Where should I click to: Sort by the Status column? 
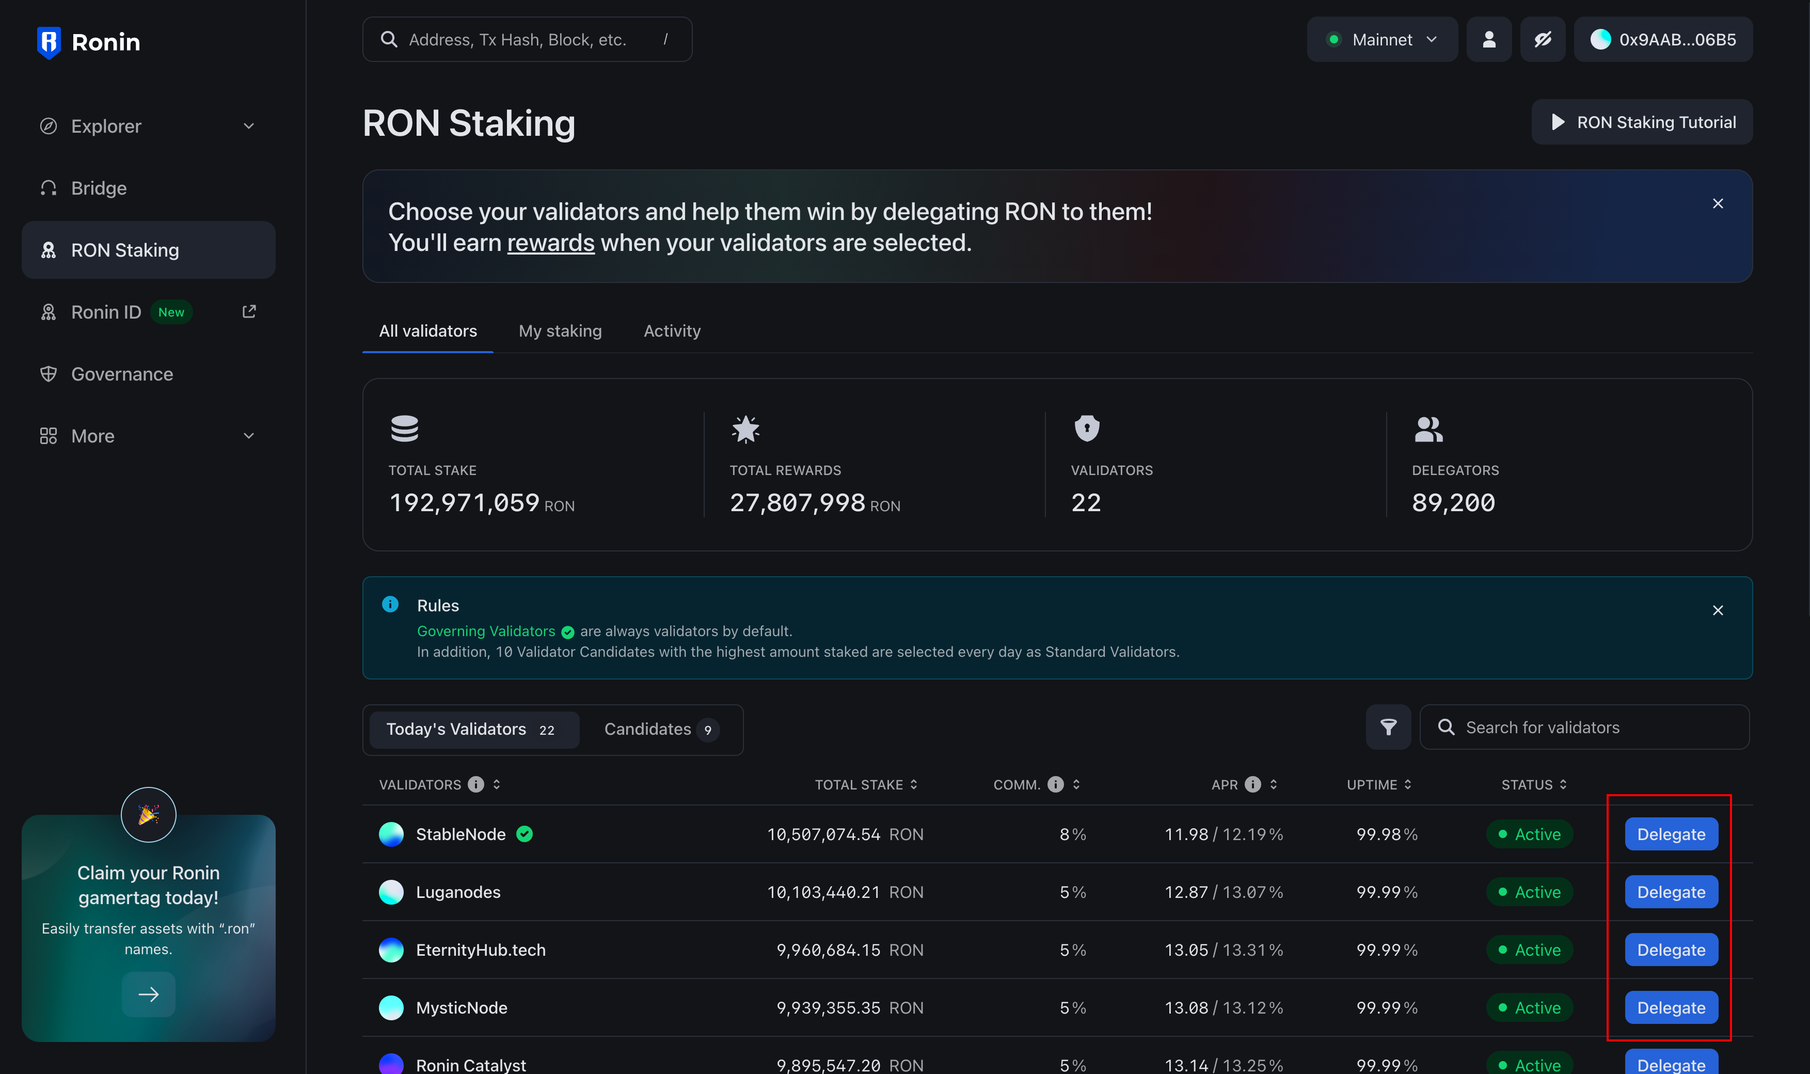1563,784
